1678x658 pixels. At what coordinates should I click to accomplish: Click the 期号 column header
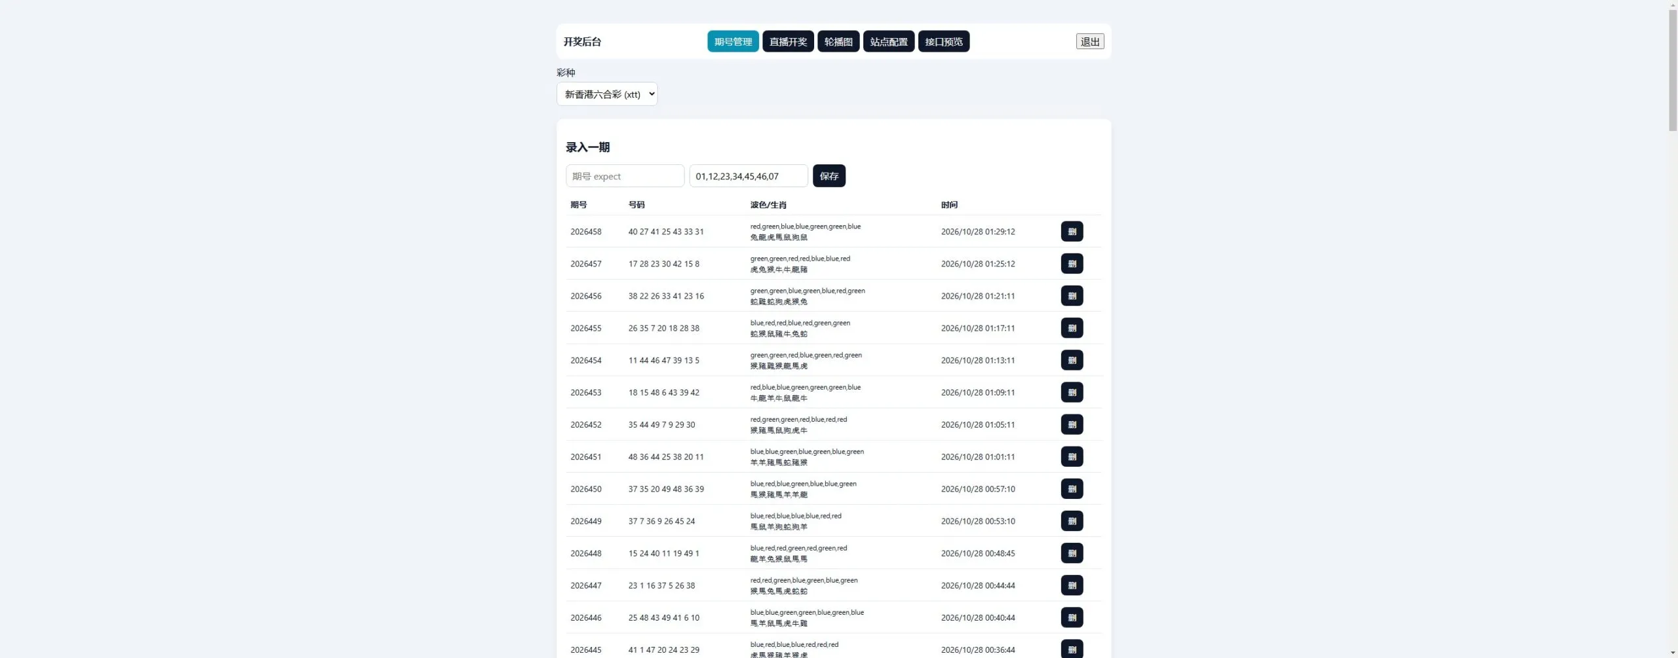tap(578, 204)
